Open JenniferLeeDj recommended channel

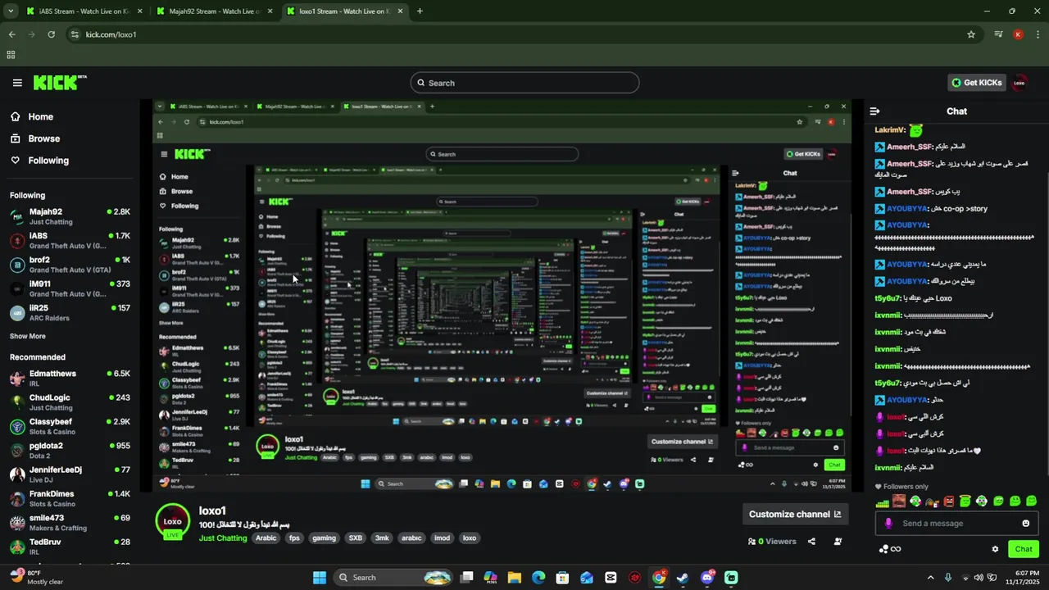click(x=70, y=474)
